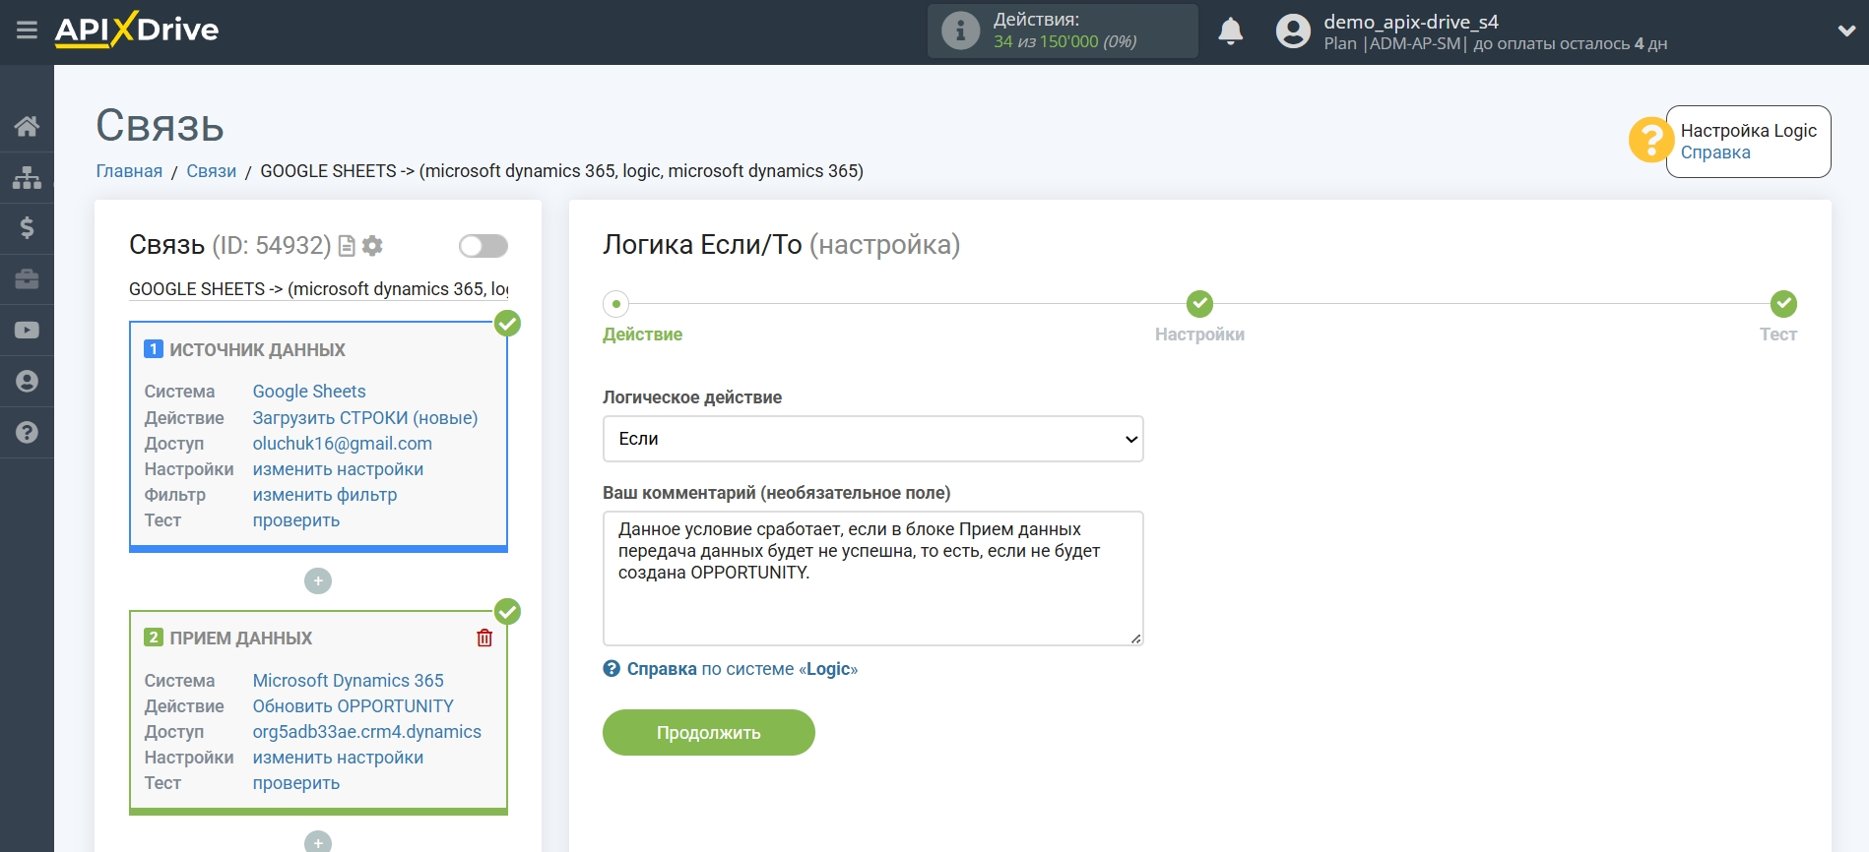
Task: Click изменить фильтр link
Action: pyautogui.click(x=325, y=495)
